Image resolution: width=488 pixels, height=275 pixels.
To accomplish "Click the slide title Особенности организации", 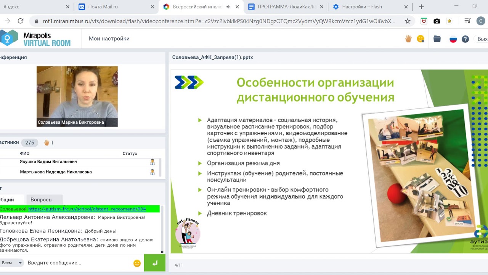I will 315,90.
